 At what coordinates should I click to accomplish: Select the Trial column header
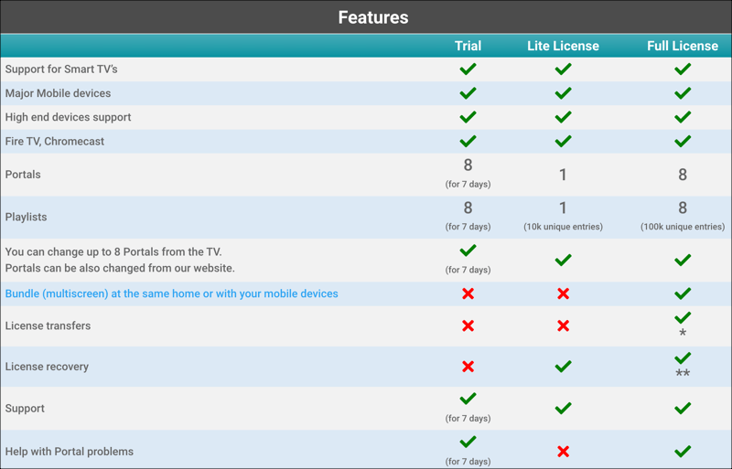point(468,46)
